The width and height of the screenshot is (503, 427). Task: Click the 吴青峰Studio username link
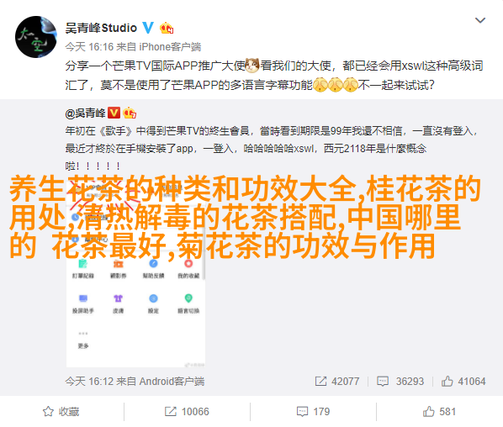pyautogui.click(x=101, y=29)
